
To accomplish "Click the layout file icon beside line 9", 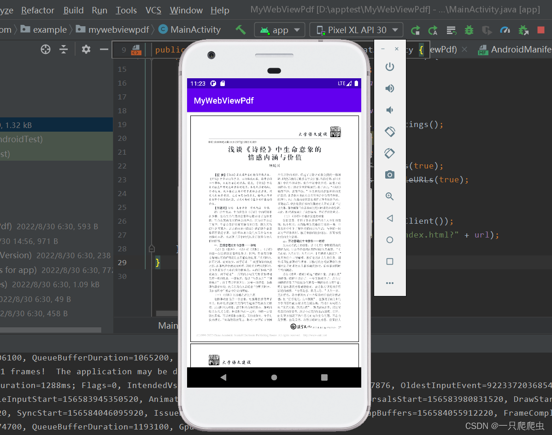I will pos(136,50).
